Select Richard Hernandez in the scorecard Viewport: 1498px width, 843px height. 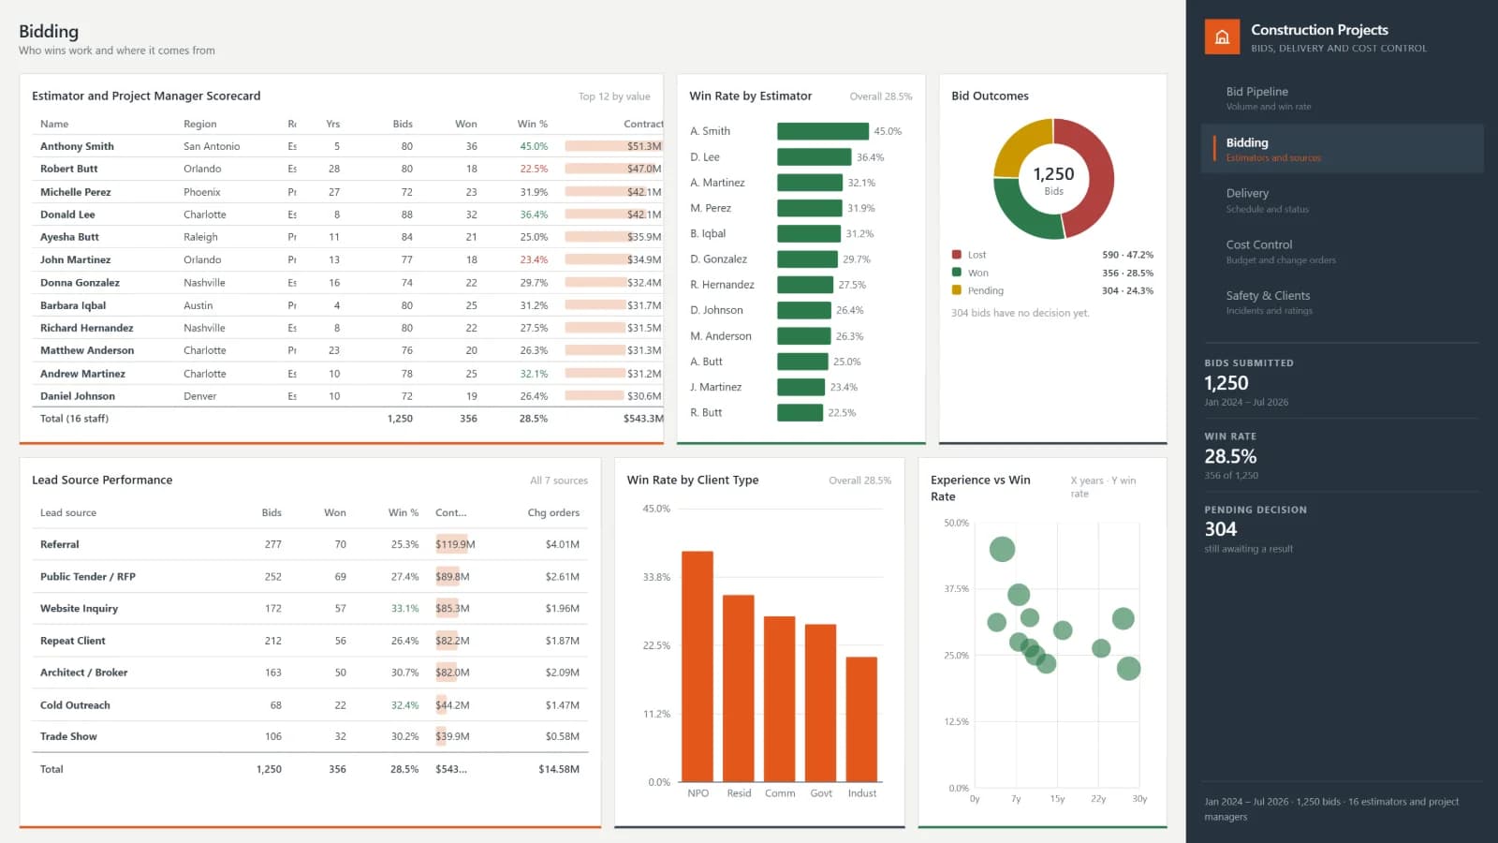[86, 328]
